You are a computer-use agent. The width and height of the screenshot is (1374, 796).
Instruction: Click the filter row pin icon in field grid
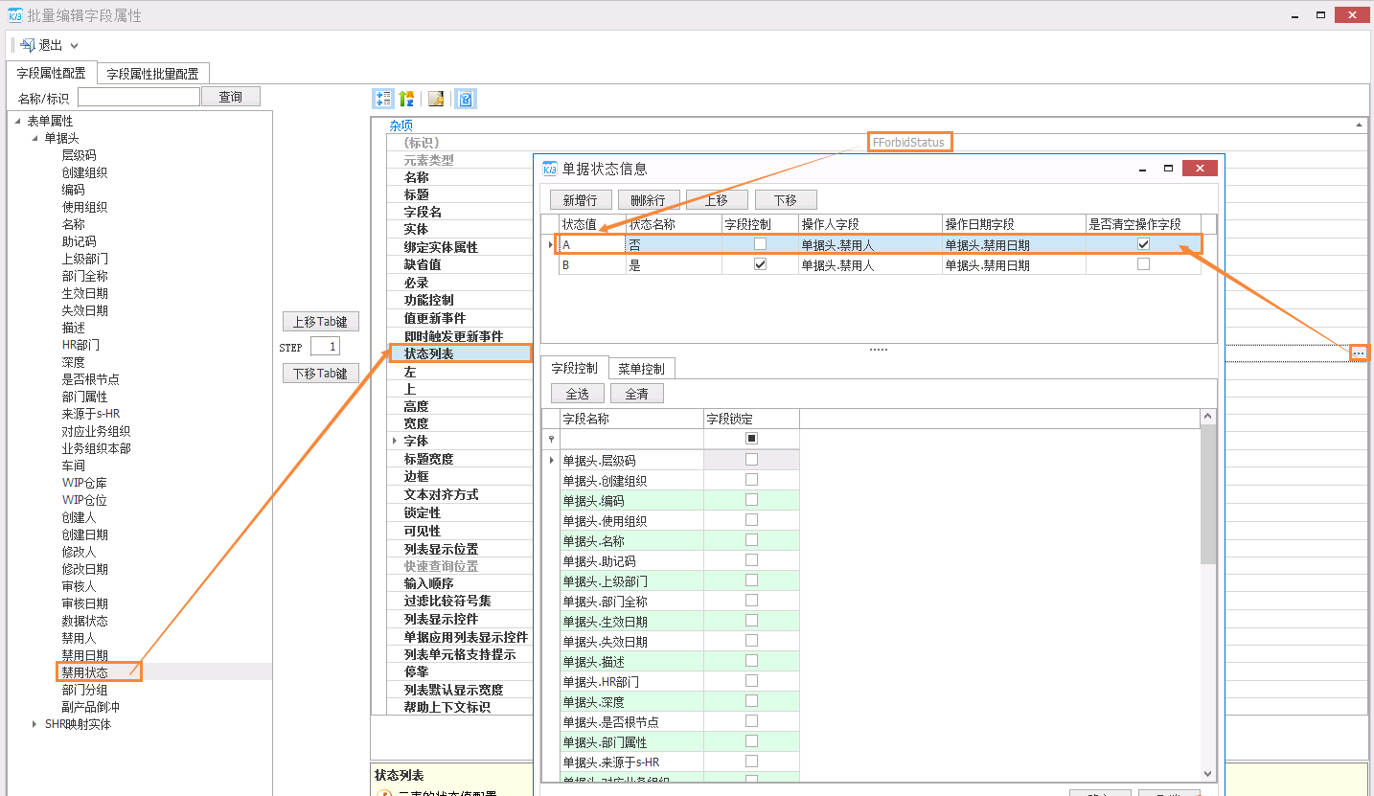point(551,439)
